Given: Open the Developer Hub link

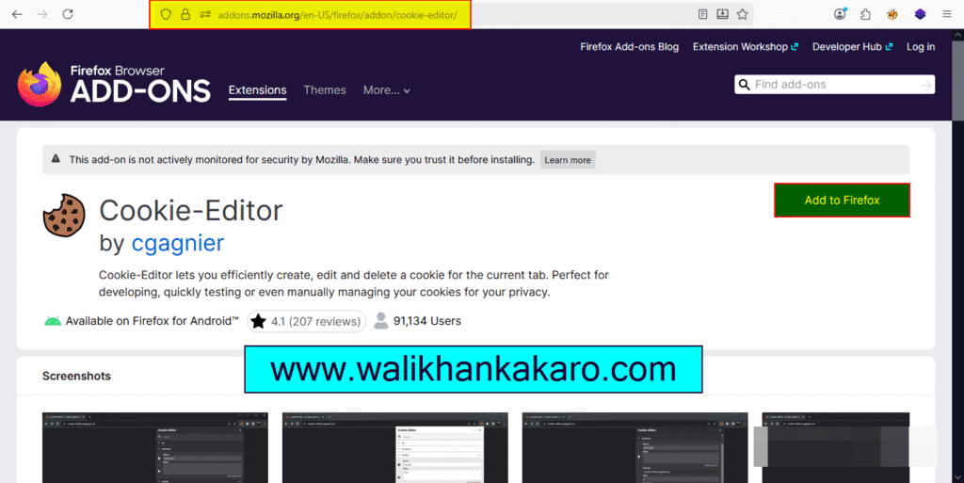Looking at the screenshot, I should pyautogui.click(x=852, y=47).
